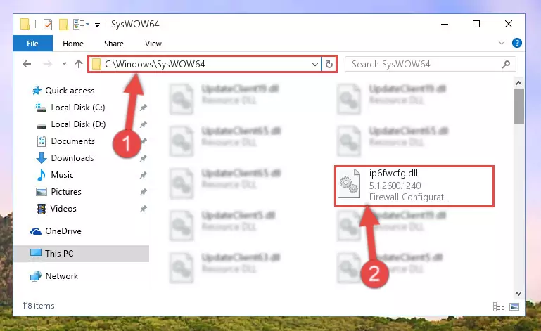
Task: Open the View ribbon tab
Action: [x=153, y=44]
